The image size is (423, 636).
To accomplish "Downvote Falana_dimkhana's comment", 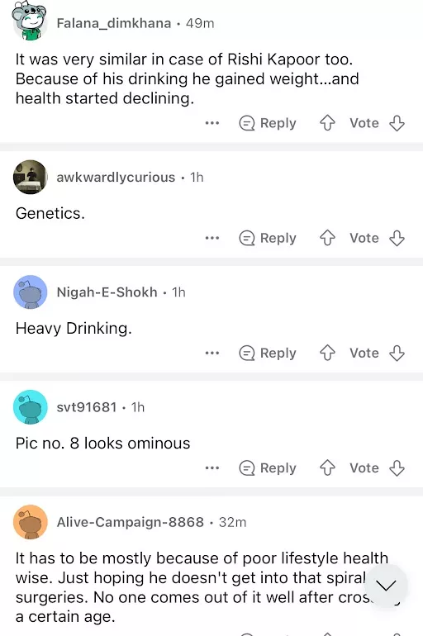I will point(397,123).
